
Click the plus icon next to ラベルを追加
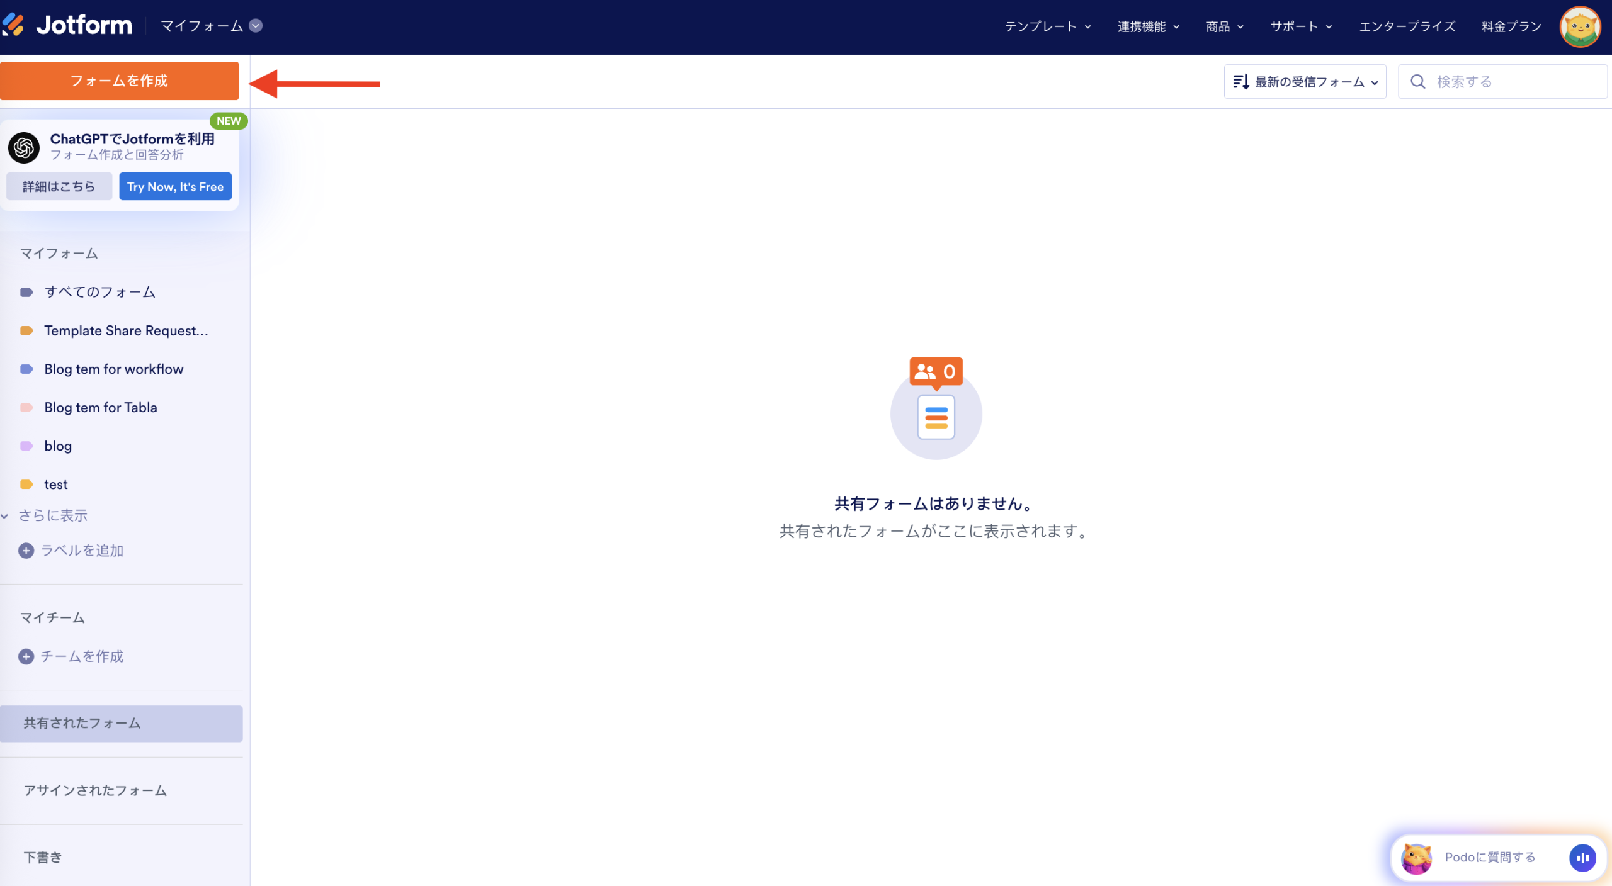[26, 550]
